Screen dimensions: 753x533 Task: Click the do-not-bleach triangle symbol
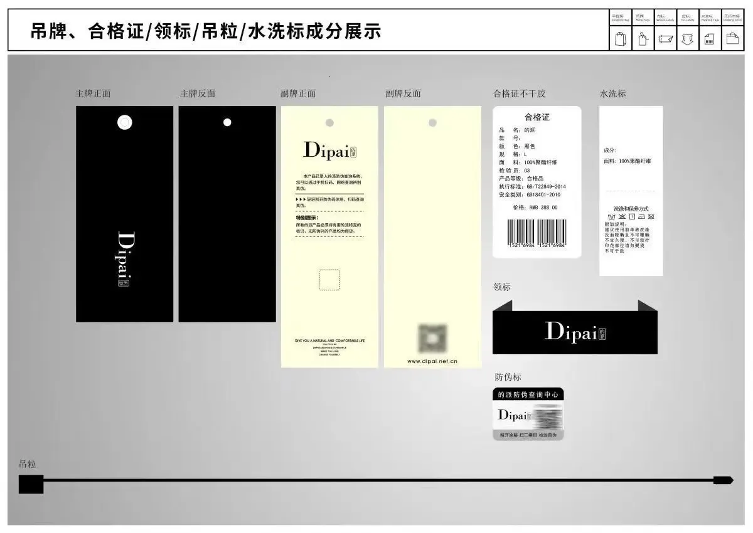[x=622, y=216]
